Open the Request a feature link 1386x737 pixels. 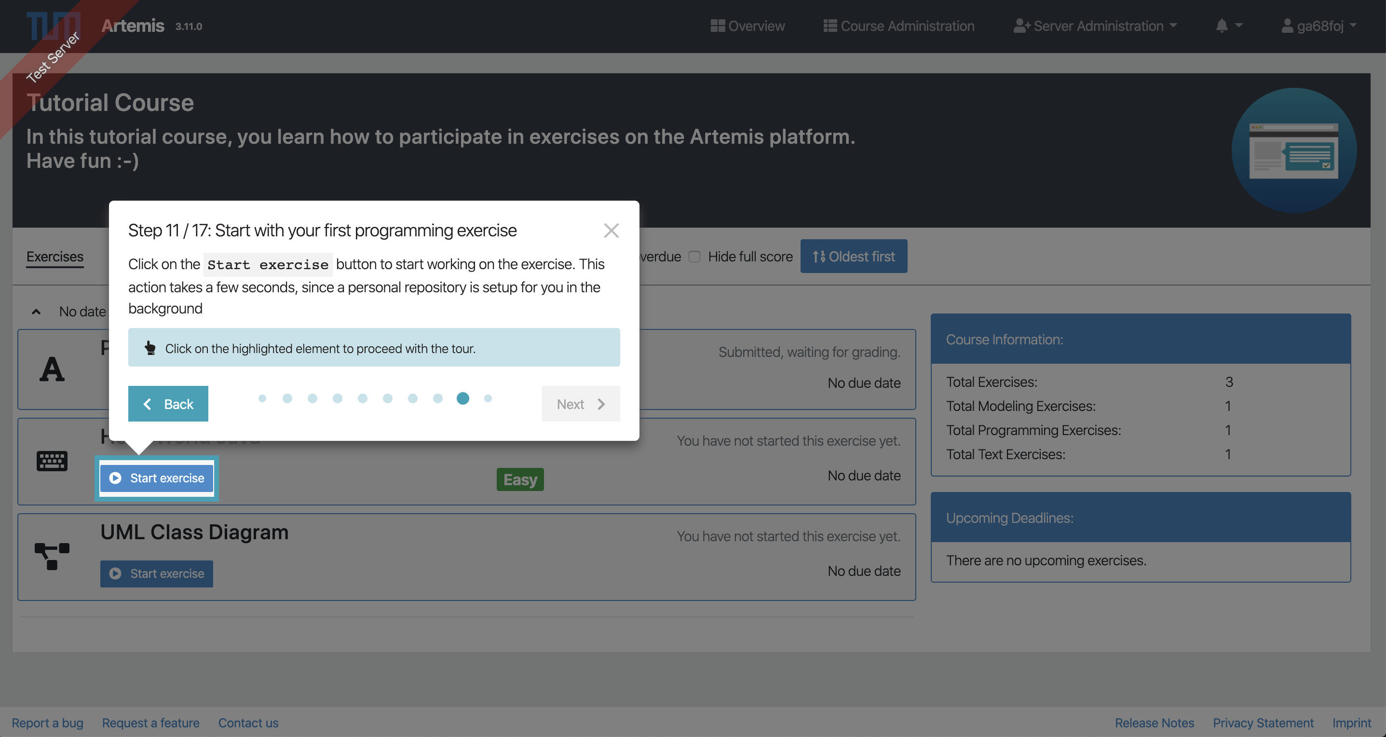click(150, 723)
